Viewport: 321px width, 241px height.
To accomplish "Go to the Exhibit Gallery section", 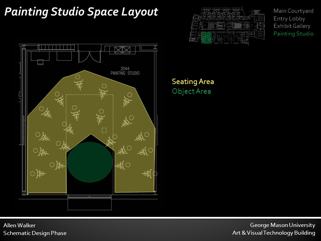I will [292, 26].
